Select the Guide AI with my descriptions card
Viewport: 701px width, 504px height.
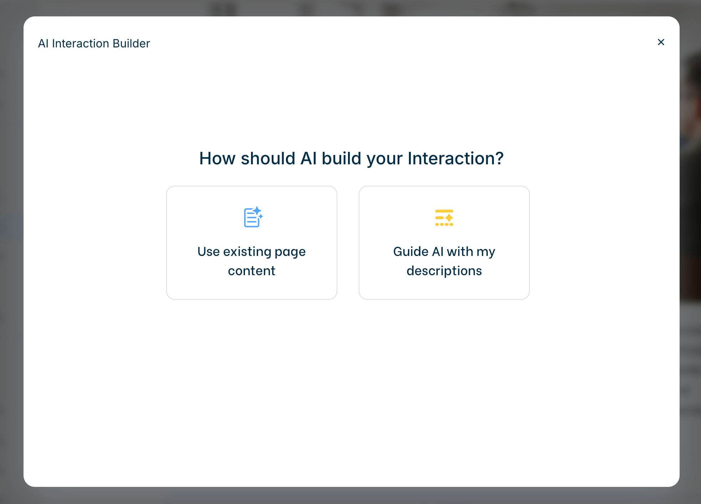click(x=444, y=242)
